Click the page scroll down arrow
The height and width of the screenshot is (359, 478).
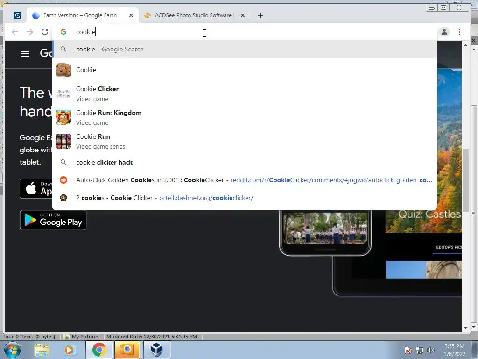pyautogui.click(x=465, y=328)
